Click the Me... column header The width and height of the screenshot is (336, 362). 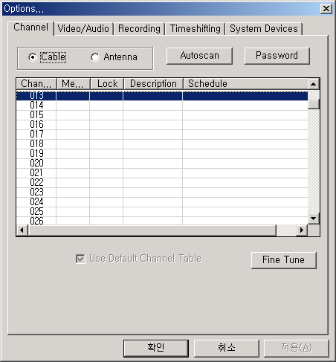(x=74, y=84)
